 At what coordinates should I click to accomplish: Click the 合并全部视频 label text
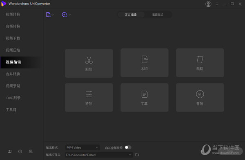pyautogui.click(x=114, y=148)
